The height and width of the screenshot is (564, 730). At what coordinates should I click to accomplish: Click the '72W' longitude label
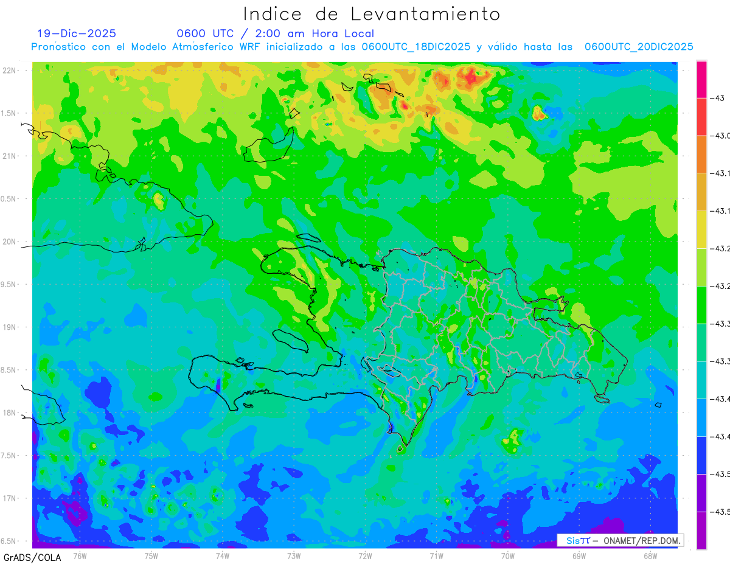365,555
